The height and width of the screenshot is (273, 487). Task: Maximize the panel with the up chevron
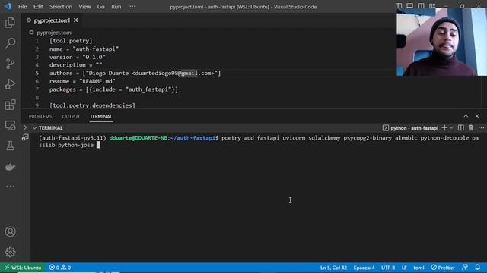[x=466, y=116]
